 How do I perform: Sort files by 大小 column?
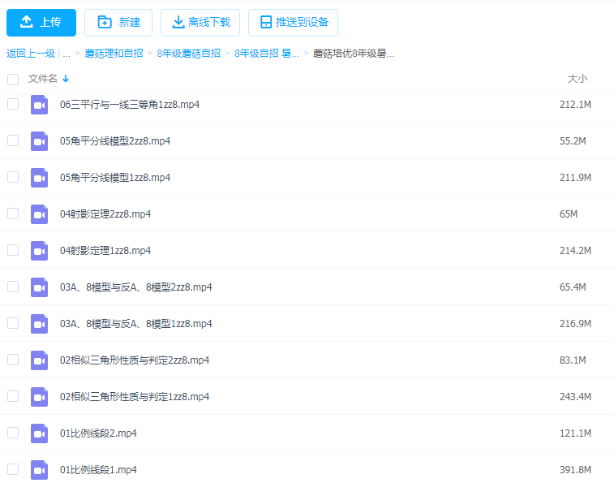point(577,79)
